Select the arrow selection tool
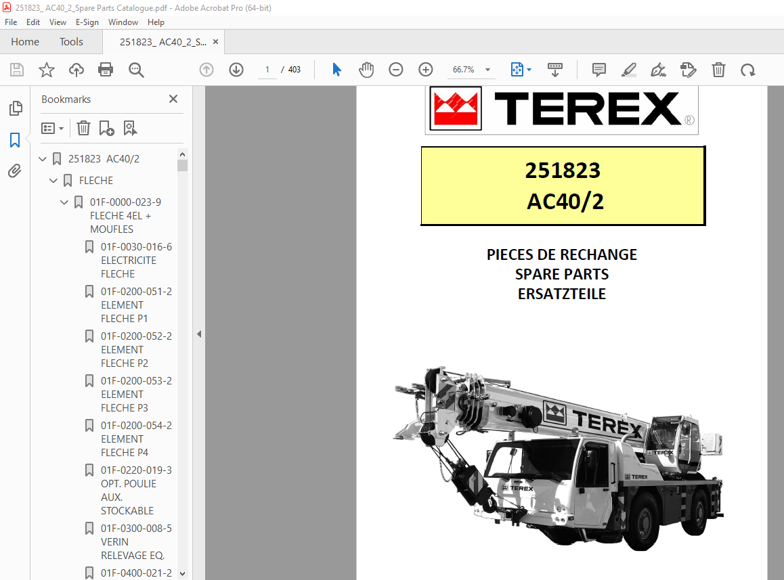 click(x=337, y=70)
